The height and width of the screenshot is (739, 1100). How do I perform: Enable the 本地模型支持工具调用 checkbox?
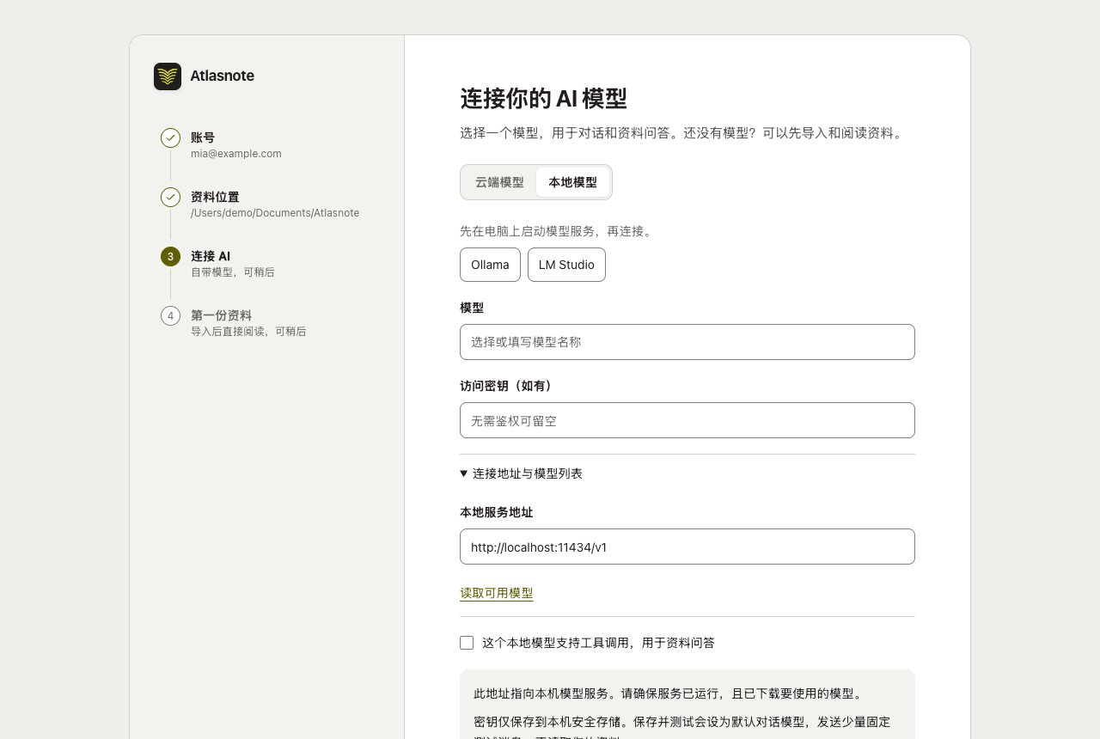click(x=467, y=643)
